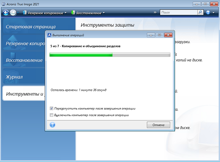The width and height of the screenshot is (220, 162).
Task: Click the Forward navigation arrow
Action: pos(13,12)
